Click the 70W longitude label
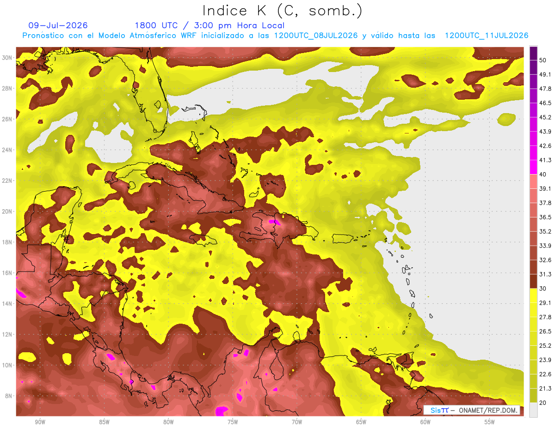 [x=297, y=422]
